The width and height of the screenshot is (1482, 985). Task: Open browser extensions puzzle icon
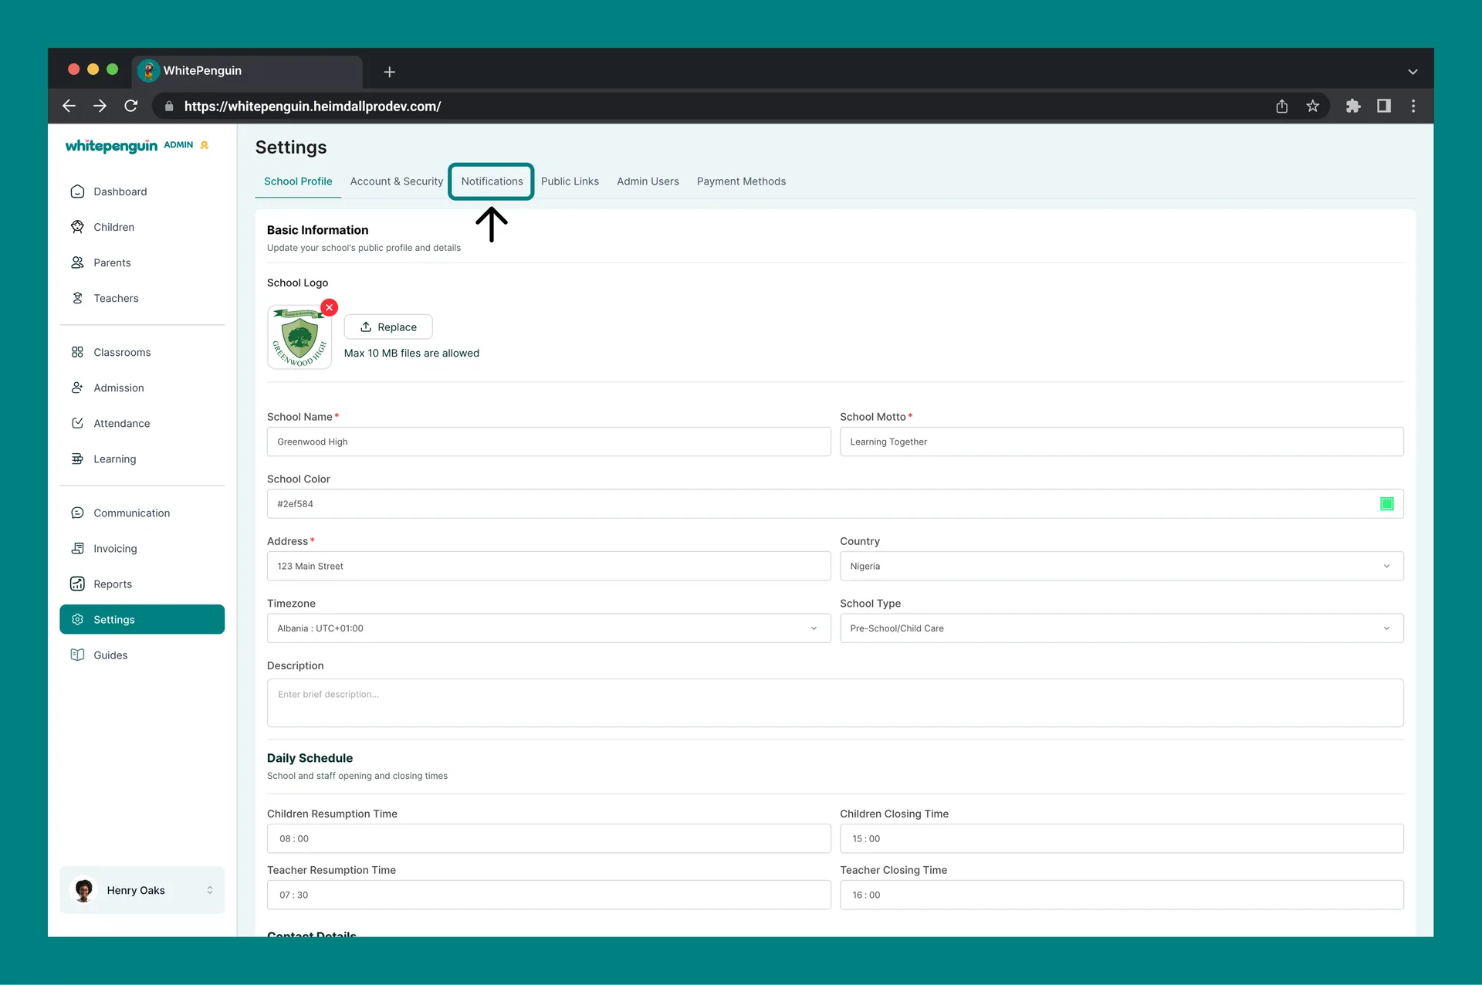[x=1353, y=106]
